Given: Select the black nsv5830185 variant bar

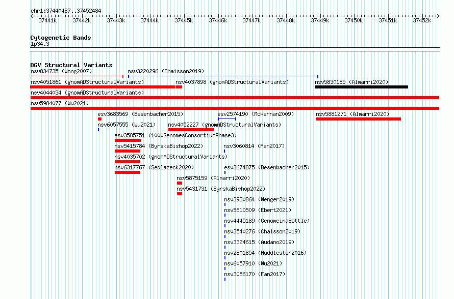Looking at the screenshot, I should pyautogui.click(x=362, y=87).
